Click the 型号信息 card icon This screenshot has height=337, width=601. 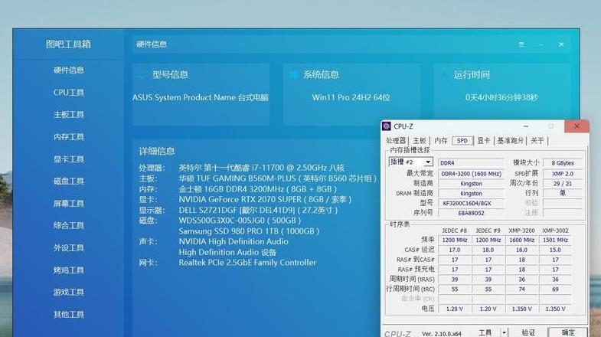point(142,75)
